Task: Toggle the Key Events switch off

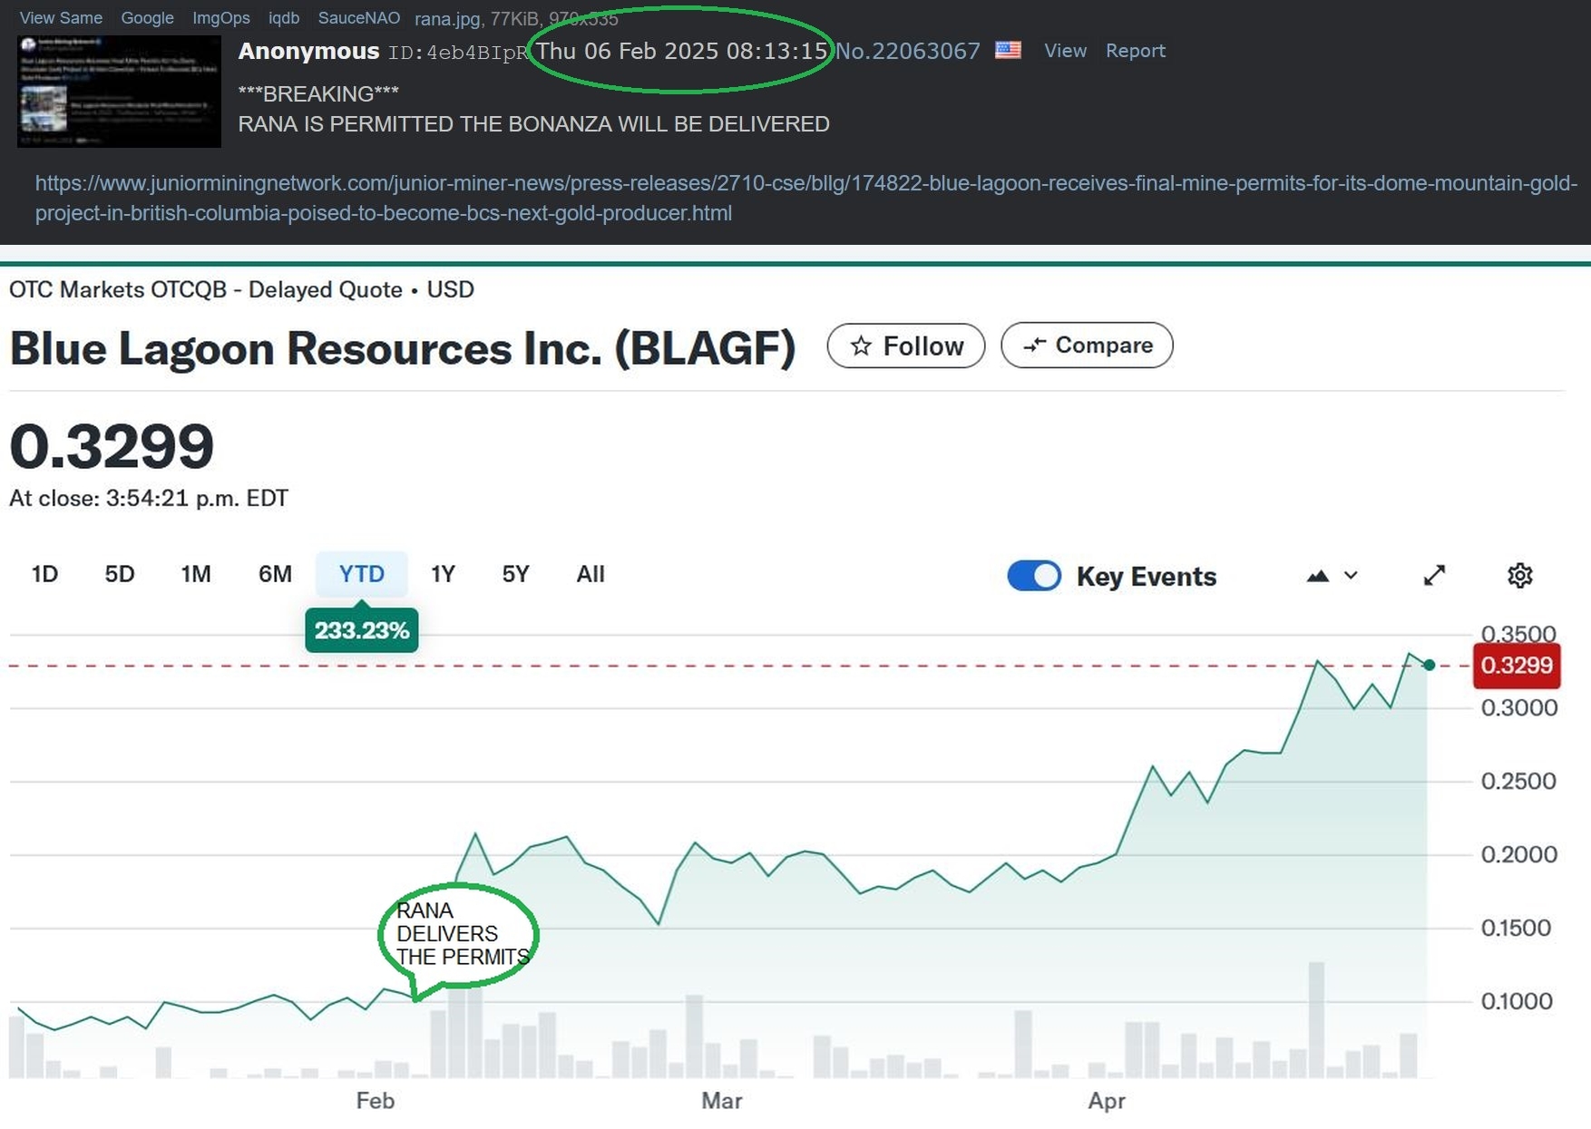Action: 1034,576
